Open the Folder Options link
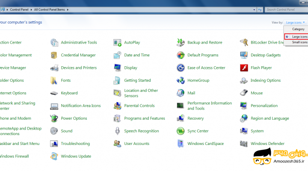 pyautogui.click(x=12, y=80)
